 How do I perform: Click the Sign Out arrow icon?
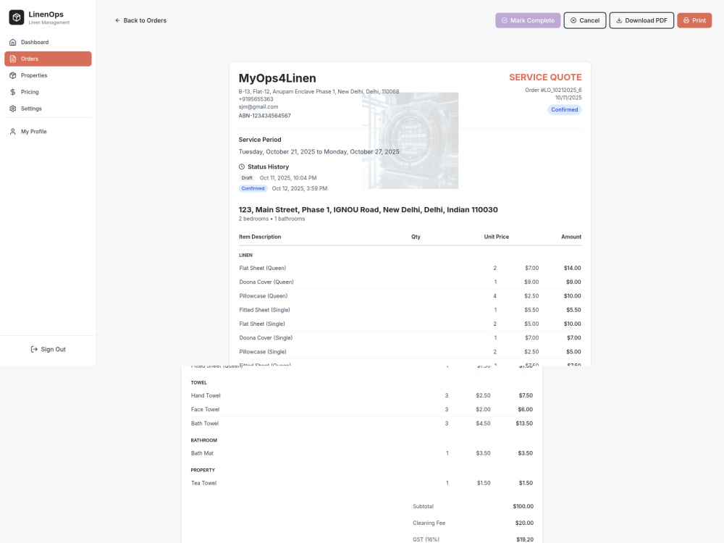point(34,349)
